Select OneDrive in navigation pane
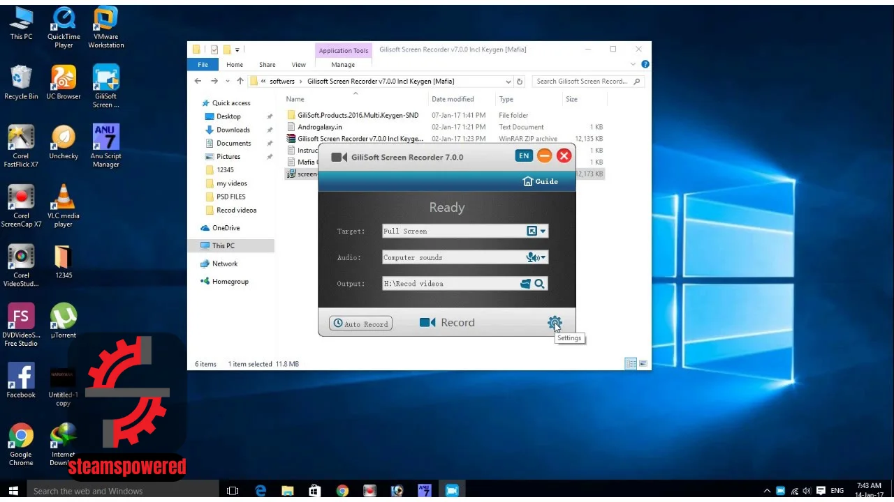894x502 pixels. point(226,228)
